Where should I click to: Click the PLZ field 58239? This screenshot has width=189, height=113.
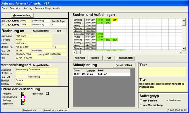click(23, 51)
